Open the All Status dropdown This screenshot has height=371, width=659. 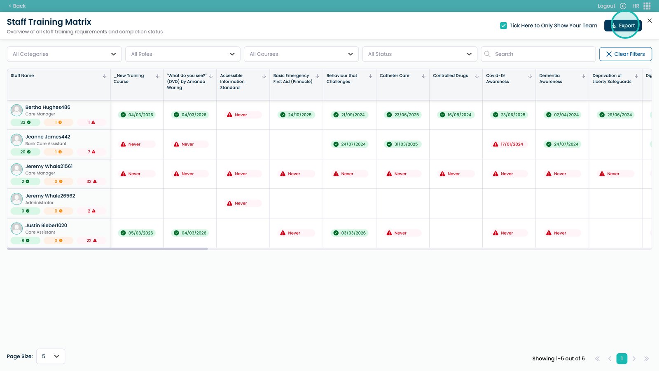click(419, 54)
